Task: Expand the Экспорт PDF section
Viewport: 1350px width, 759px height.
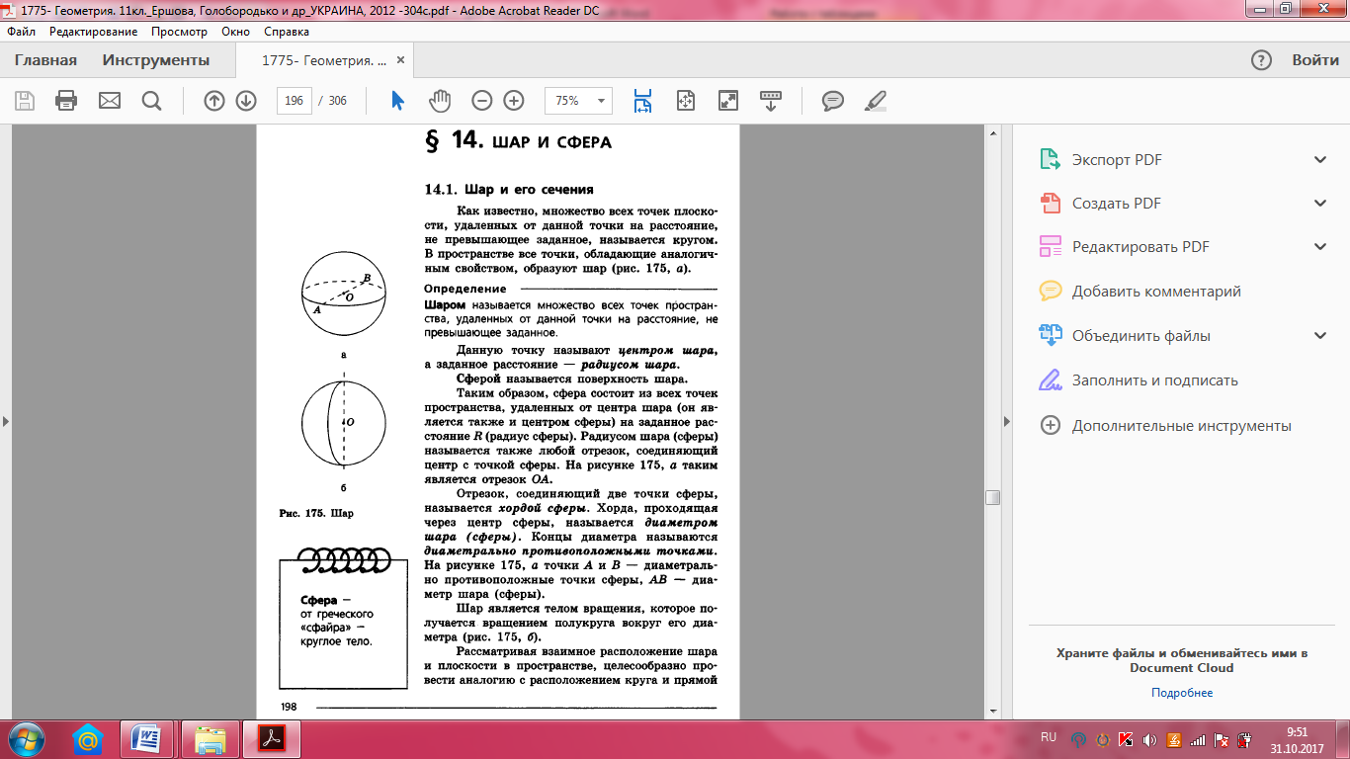Action: [x=1319, y=160]
